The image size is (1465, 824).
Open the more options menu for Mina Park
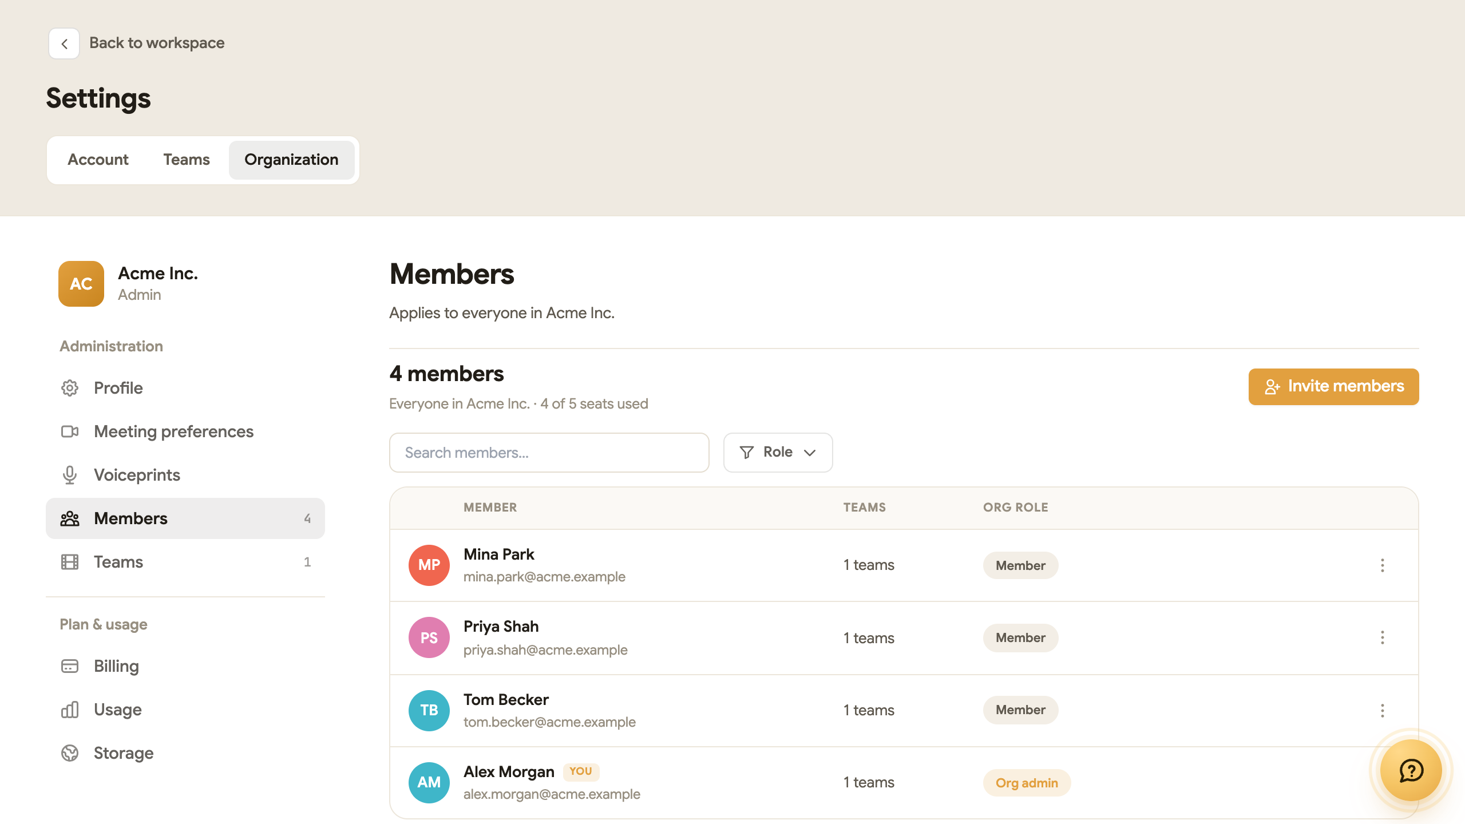tap(1383, 565)
